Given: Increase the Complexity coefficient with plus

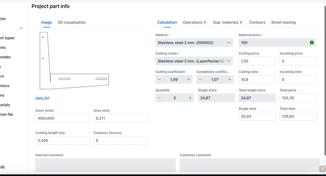Looking at the screenshot, I should 229,80.
